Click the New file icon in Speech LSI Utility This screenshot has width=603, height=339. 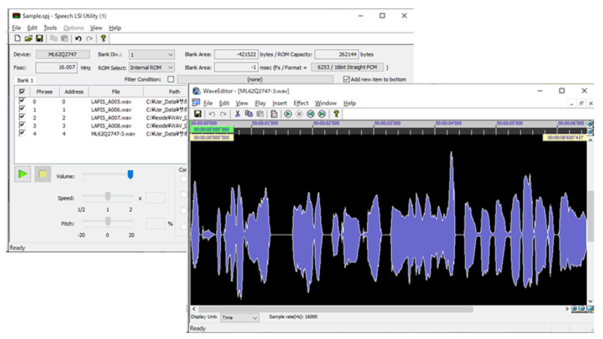coord(17,39)
